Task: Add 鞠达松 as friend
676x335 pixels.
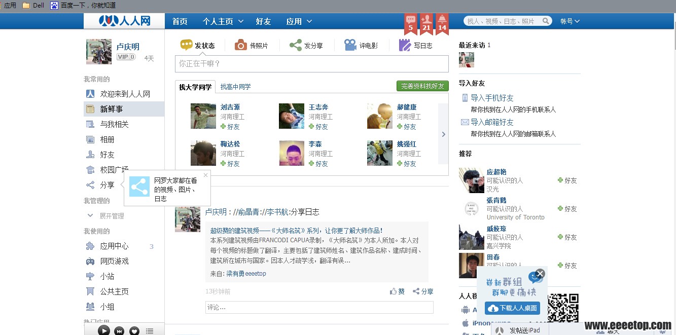Action: point(230,164)
